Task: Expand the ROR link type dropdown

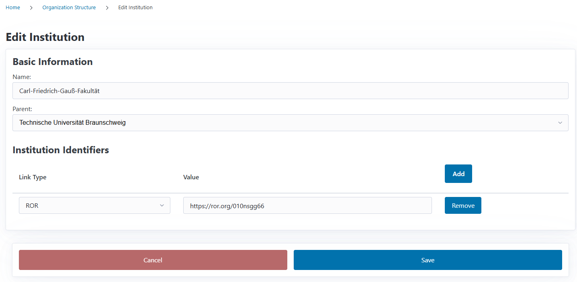Action: pyautogui.click(x=94, y=205)
